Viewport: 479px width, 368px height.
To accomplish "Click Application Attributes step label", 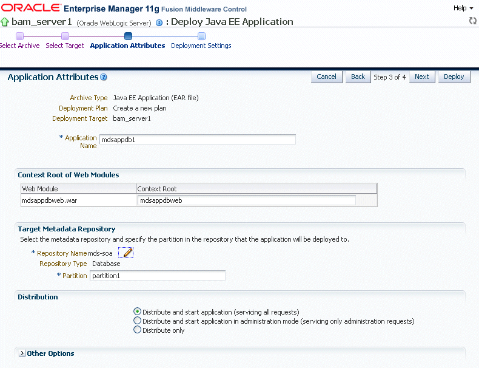I will [x=127, y=46].
